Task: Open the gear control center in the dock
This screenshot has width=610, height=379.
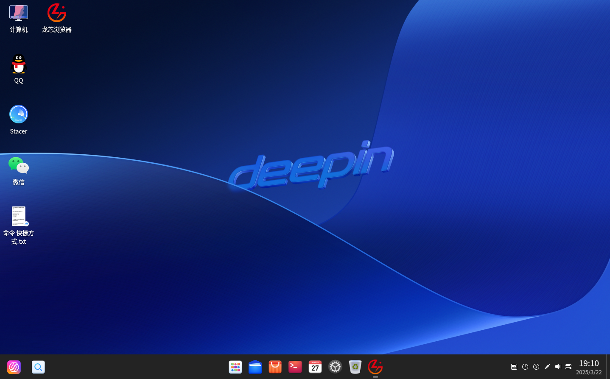Action: pos(335,367)
